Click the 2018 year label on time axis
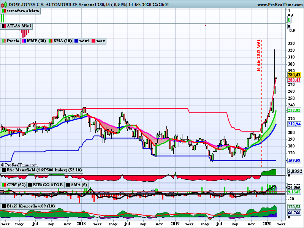The height and width of the screenshot is (228, 304). [81, 224]
